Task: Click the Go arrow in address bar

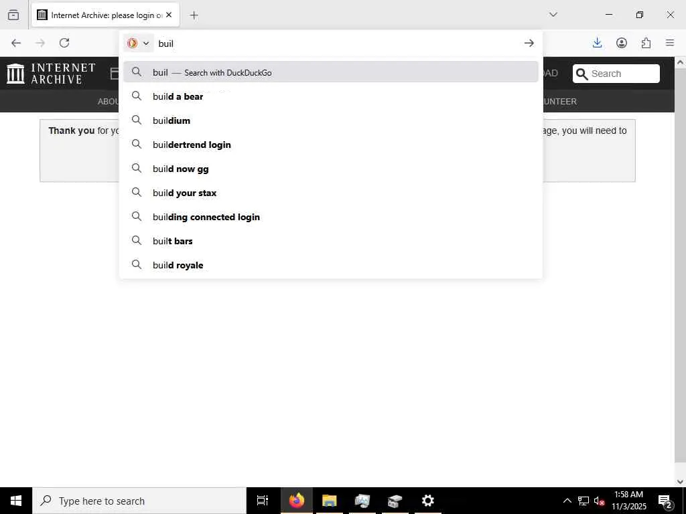Action: (529, 43)
